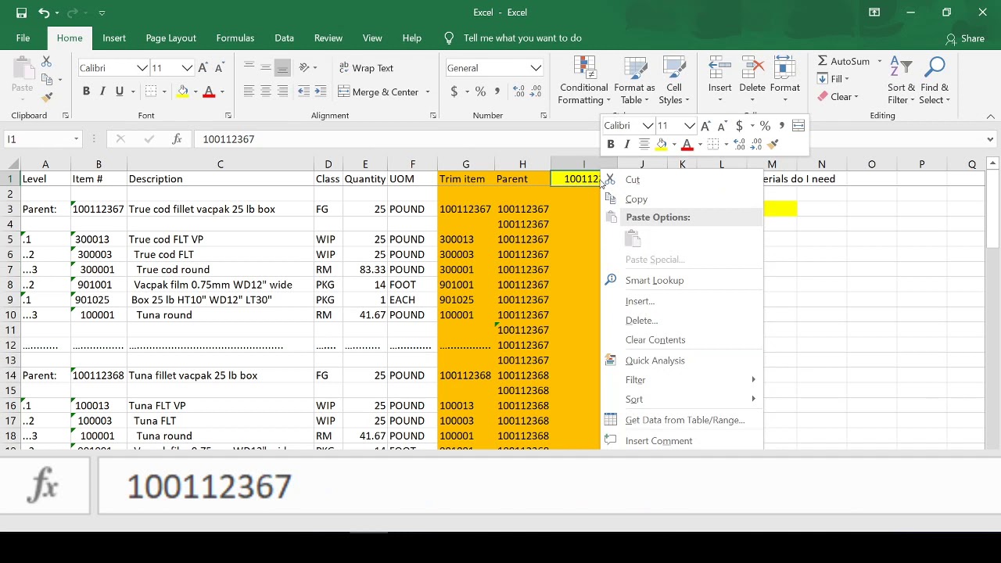1001x563 pixels.
Task: Choose Delete... in context menu
Action: [682, 321]
